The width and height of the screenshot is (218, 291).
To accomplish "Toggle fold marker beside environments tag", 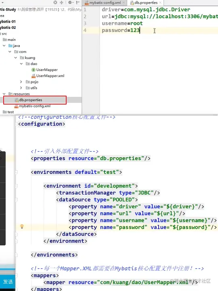I will click(x=16, y=172).
